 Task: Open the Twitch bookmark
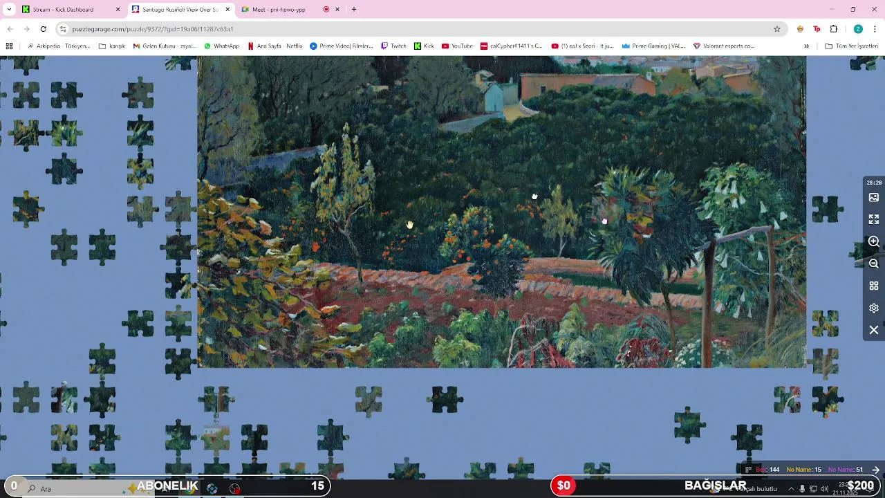394,46
